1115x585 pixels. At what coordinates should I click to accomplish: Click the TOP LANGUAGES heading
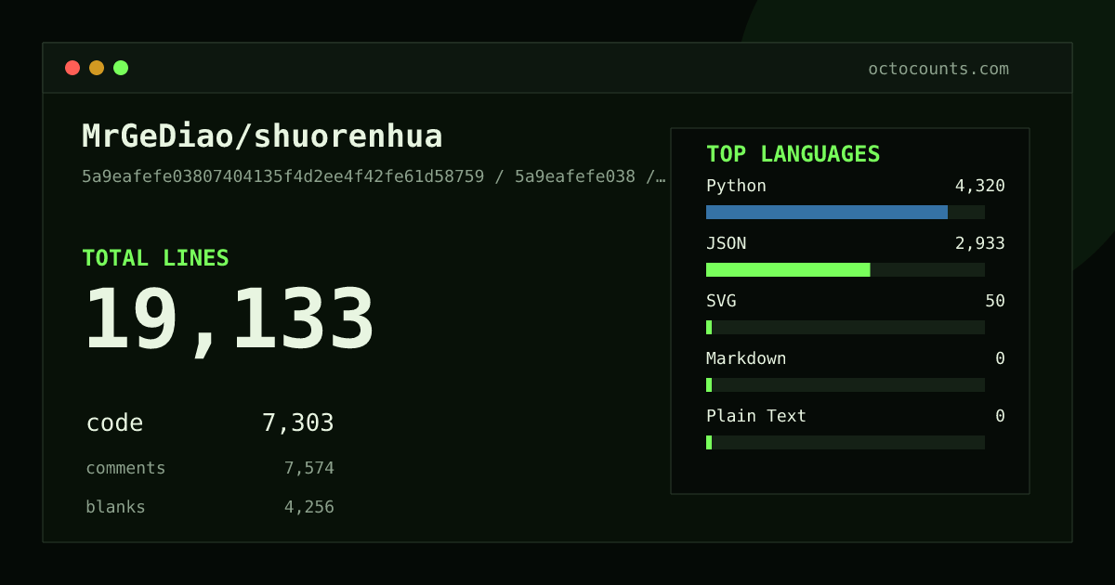793,154
